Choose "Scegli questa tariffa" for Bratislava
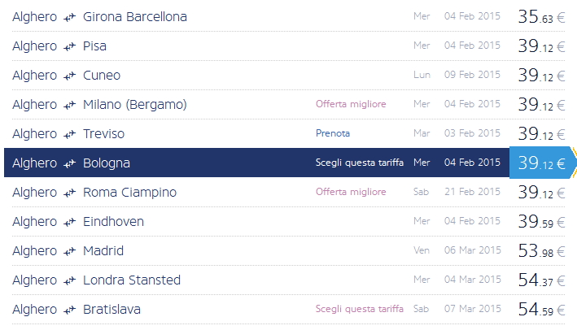The height and width of the screenshot is (330, 577). point(359,309)
